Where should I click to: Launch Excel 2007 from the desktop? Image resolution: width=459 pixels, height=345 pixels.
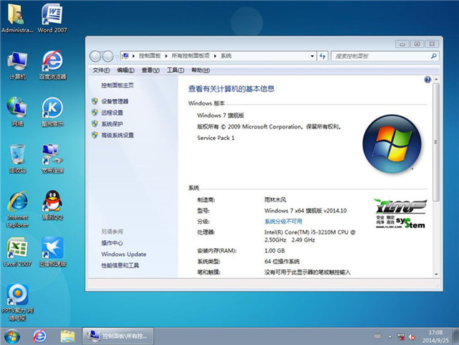pos(18,252)
